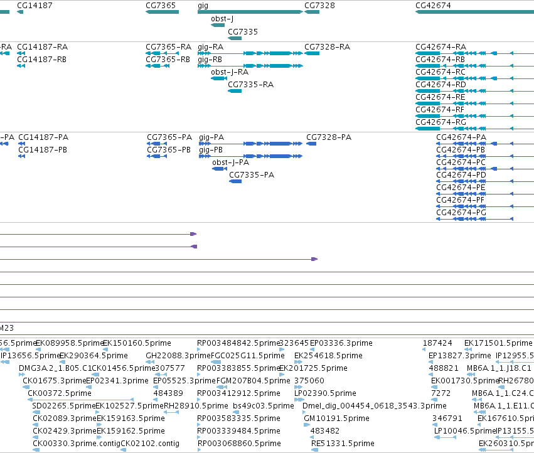Screen dimensions: 534x453
Task: Select the CG42674 gene label
Action: [x=433, y=6]
